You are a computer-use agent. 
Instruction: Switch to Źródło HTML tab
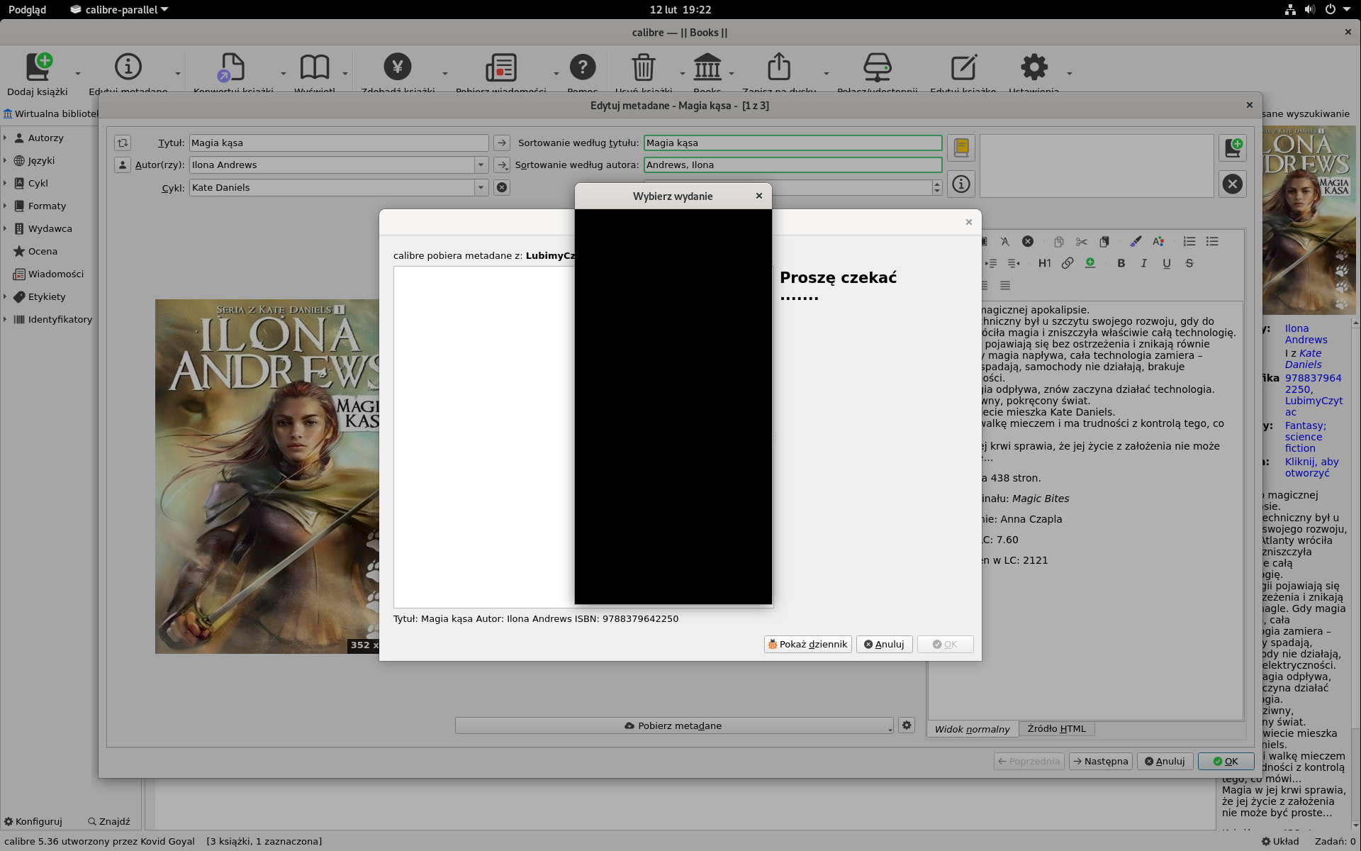(1056, 728)
